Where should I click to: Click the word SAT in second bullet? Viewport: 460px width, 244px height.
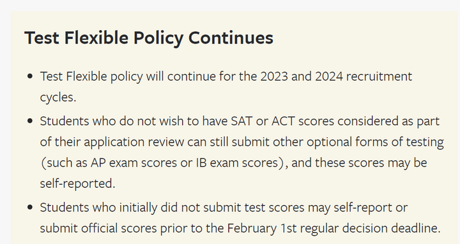tap(241, 121)
